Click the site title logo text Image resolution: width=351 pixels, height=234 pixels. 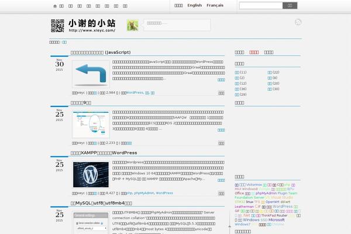[x=91, y=23]
